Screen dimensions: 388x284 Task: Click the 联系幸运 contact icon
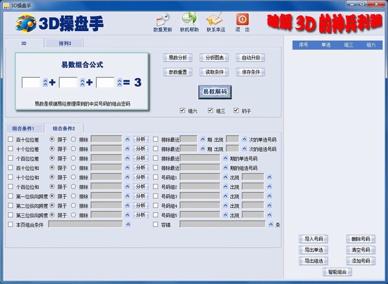(x=215, y=19)
